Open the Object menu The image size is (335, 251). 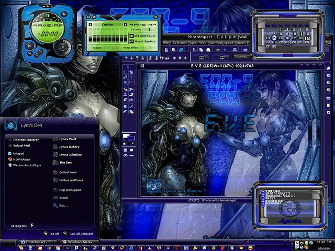pos(193,43)
